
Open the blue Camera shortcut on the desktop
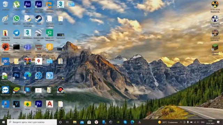click(6, 61)
